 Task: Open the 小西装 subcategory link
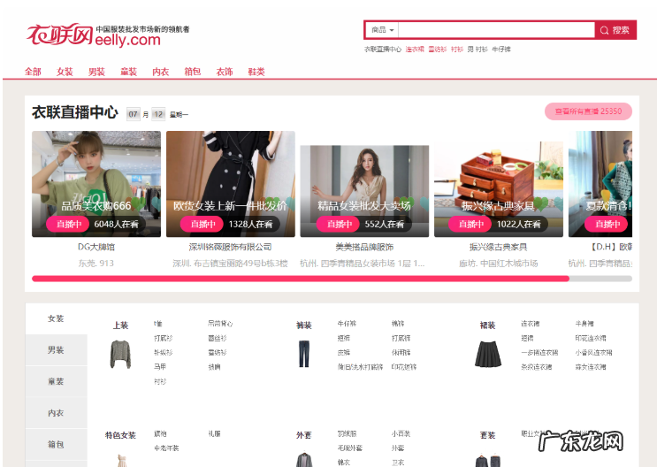[401, 434]
